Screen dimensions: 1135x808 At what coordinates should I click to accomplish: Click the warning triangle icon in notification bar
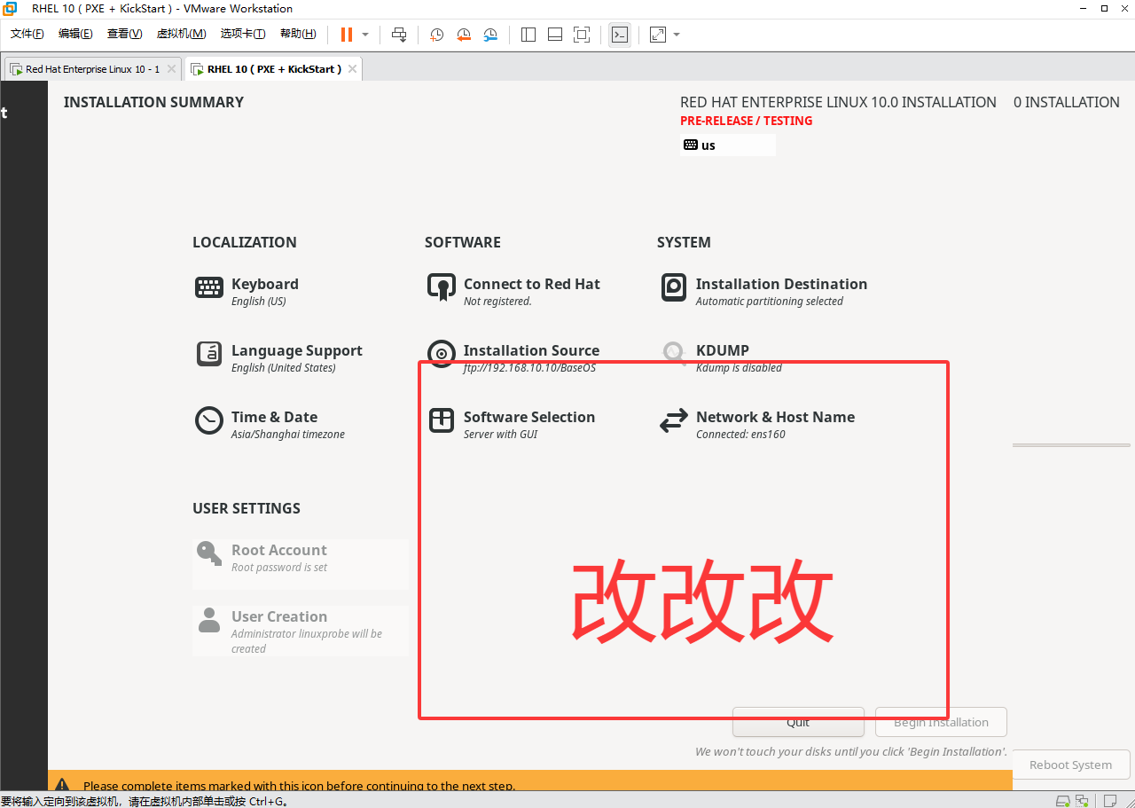click(x=62, y=785)
